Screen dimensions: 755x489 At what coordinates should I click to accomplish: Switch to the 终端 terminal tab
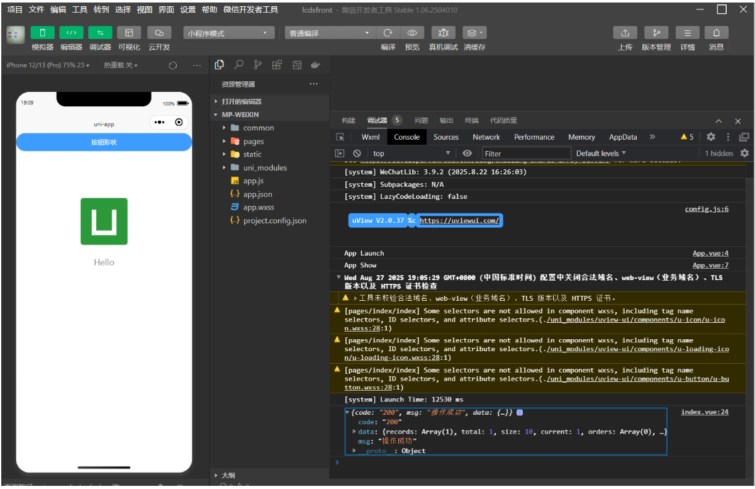coord(472,121)
